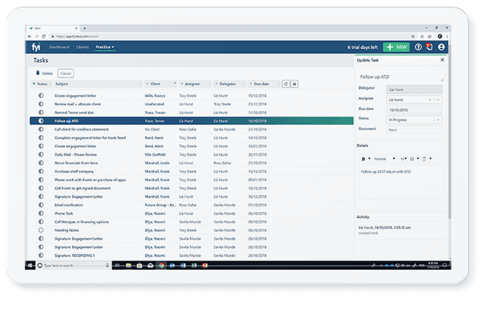481x323 pixels.
Task: Expand the Assignee dropdown in Update Task
Action: tap(438, 100)
